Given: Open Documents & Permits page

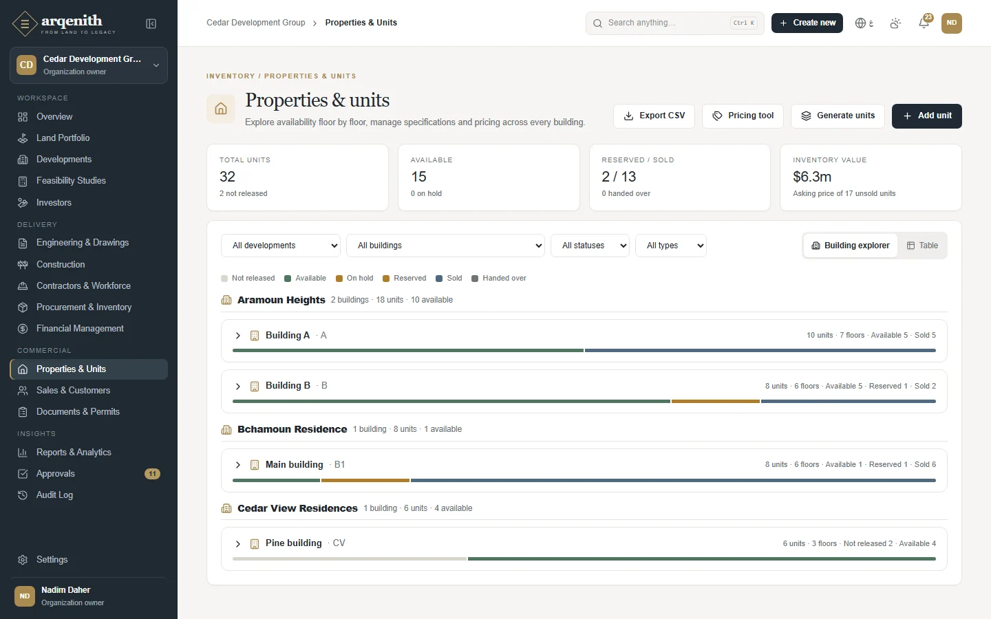Looking at the screenshot, I should point(89,412).
